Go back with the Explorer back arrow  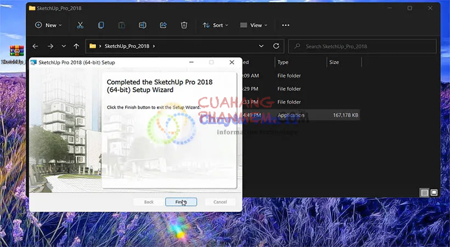(x=35, y=46)
